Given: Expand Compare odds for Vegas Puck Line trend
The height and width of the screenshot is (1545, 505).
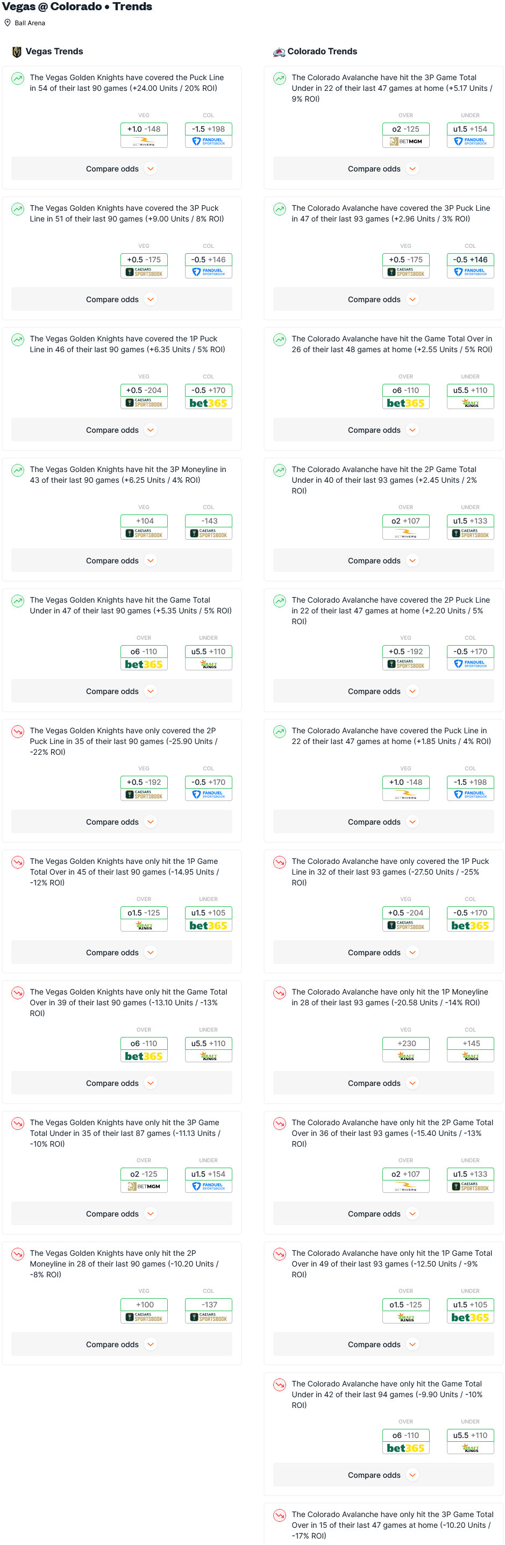Looking at the screenshot, I should point(122,169).
